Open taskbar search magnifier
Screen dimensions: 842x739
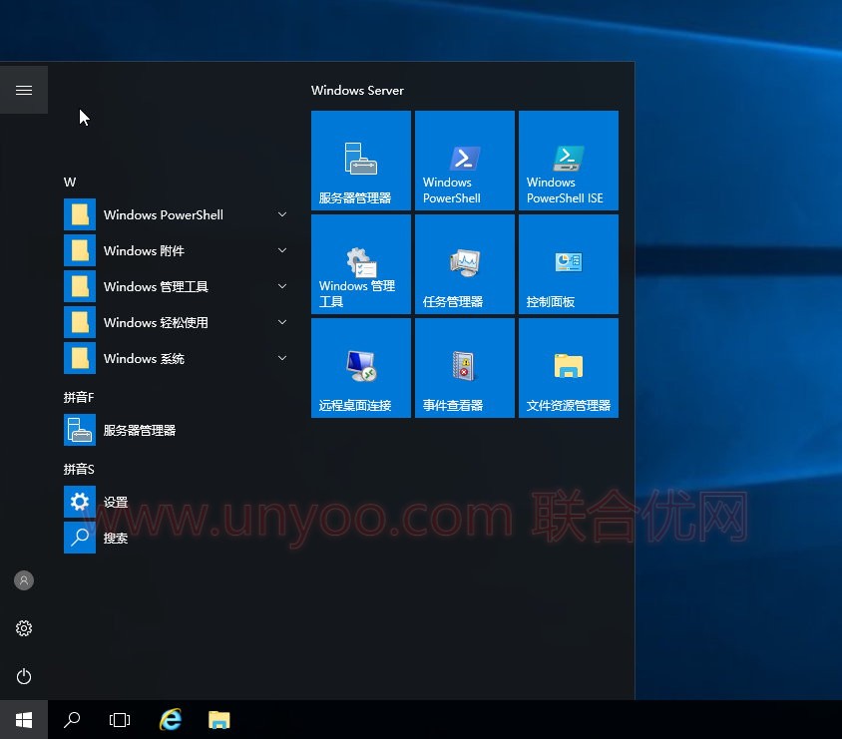click(72, 720)
